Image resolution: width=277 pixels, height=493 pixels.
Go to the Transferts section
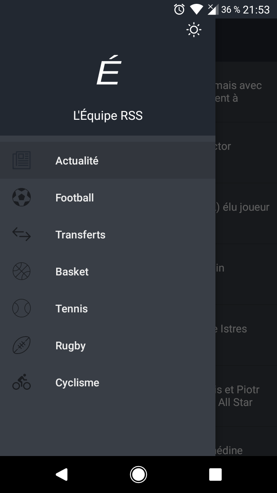[x=80, y=235]
